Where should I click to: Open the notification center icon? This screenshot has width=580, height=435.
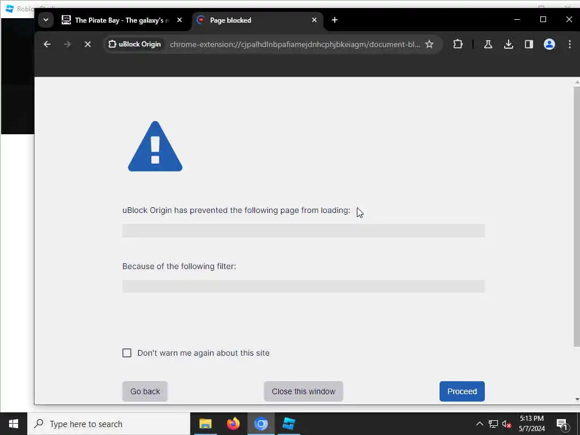coord(562,424)
